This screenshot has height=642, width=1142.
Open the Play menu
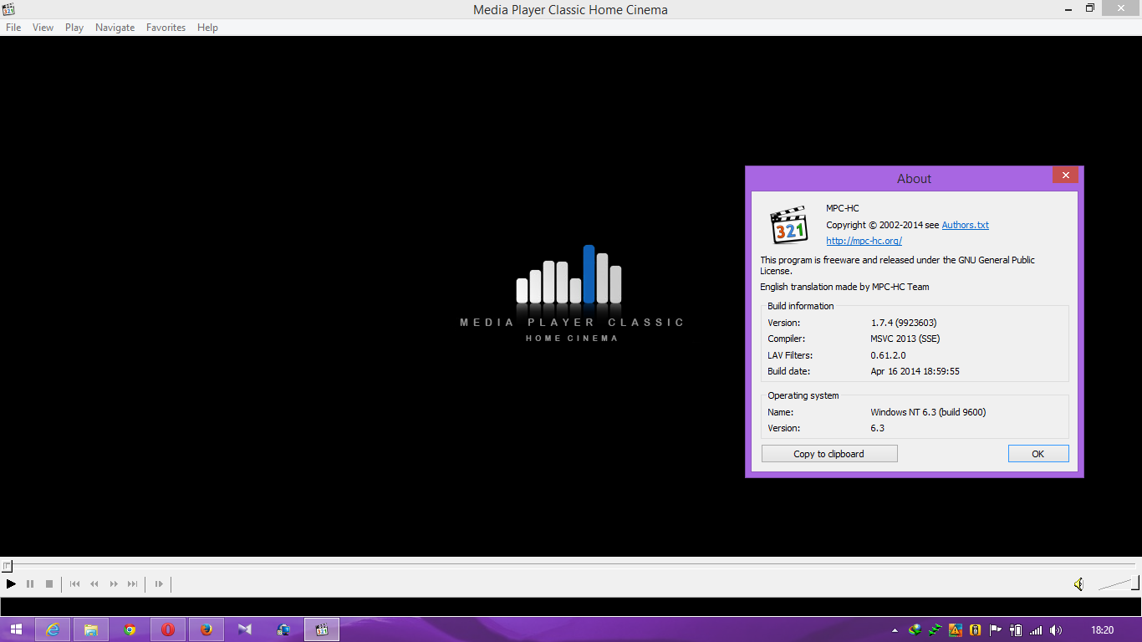[x=74, y=28]
